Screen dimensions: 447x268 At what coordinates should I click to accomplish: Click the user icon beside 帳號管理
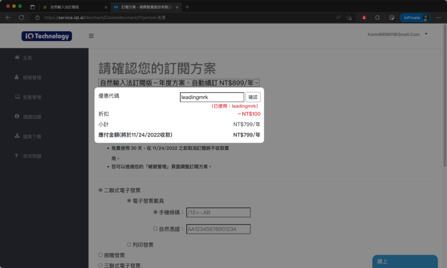(x=17, y=77)
